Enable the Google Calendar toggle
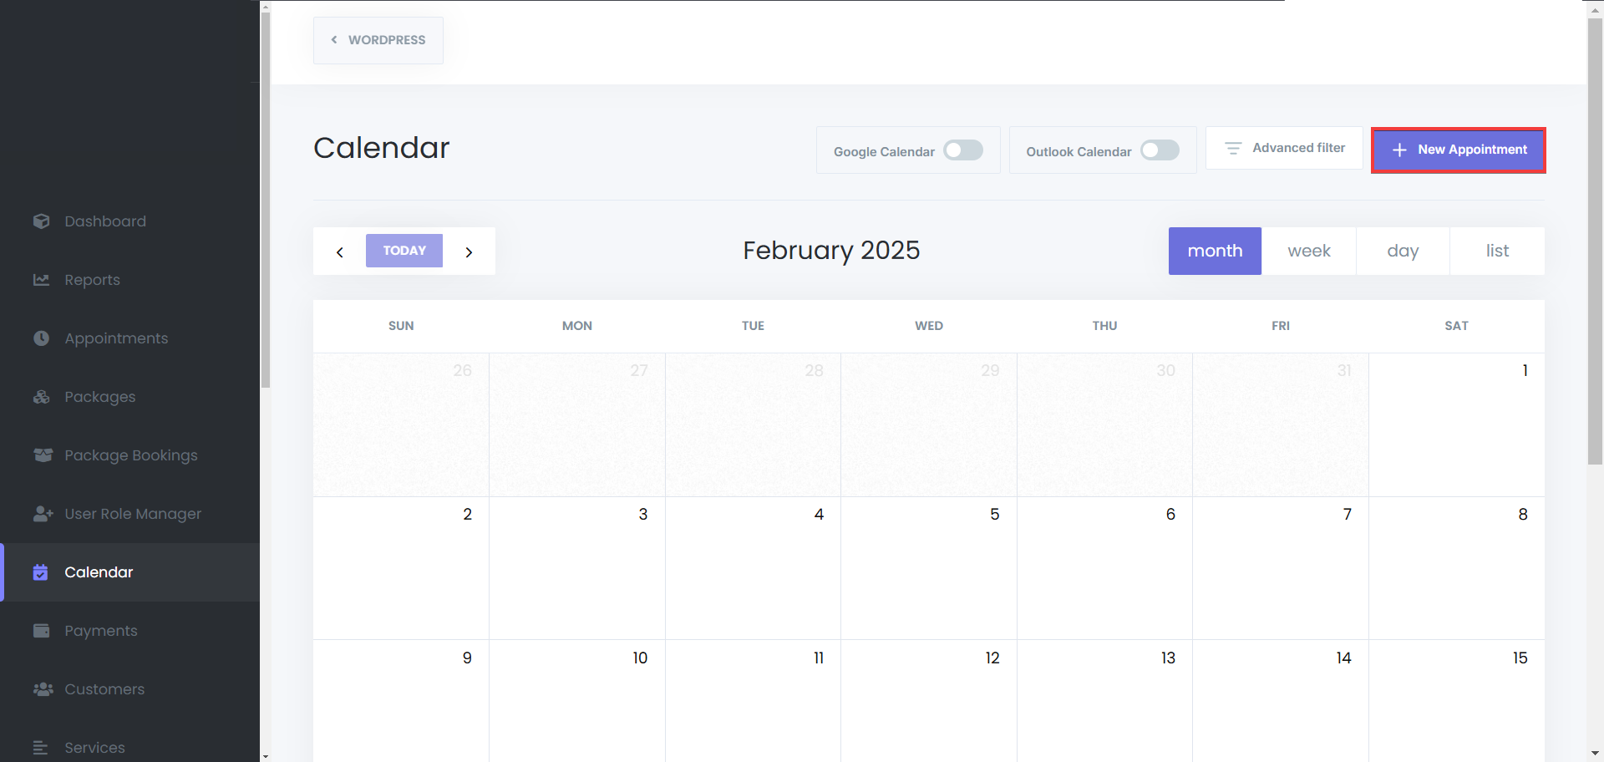 click(962, 150)
